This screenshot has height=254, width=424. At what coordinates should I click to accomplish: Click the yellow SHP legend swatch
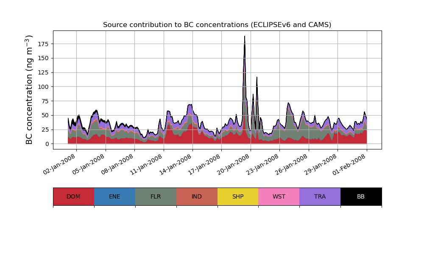(x=238, y=196)
